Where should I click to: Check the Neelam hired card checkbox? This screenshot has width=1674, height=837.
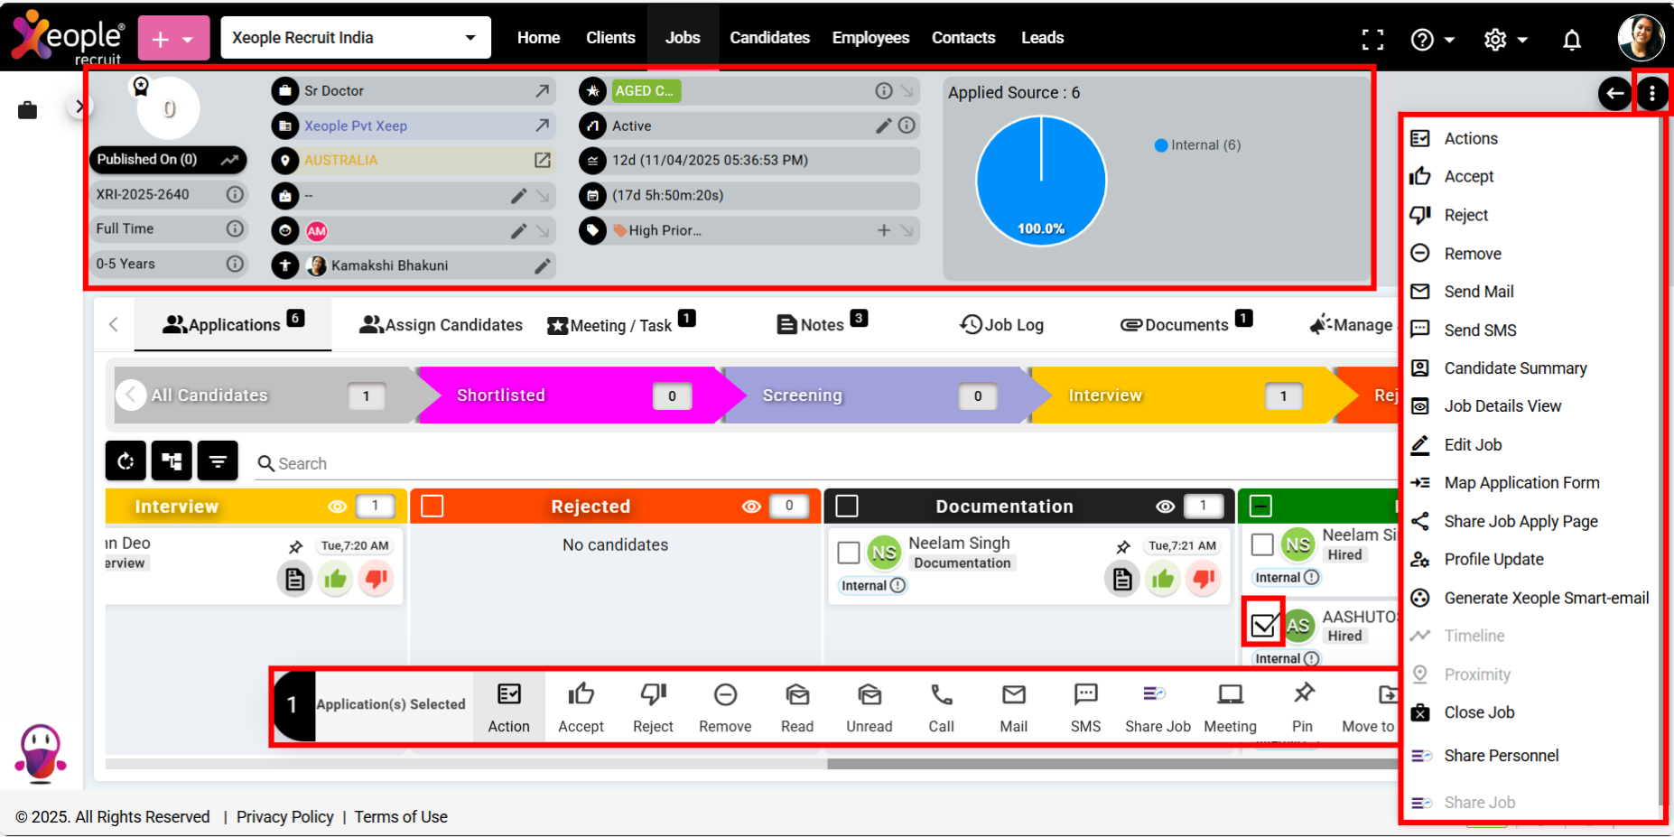coord(1263,544)
